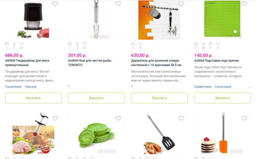
Task: Select the Графитовая variant for the trivet
Action: (x=203, y=87)
